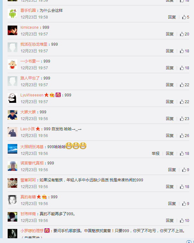Click the crown badge next to 真的有糖
Screen dimensions: 194x243
(x=44, y=197)
